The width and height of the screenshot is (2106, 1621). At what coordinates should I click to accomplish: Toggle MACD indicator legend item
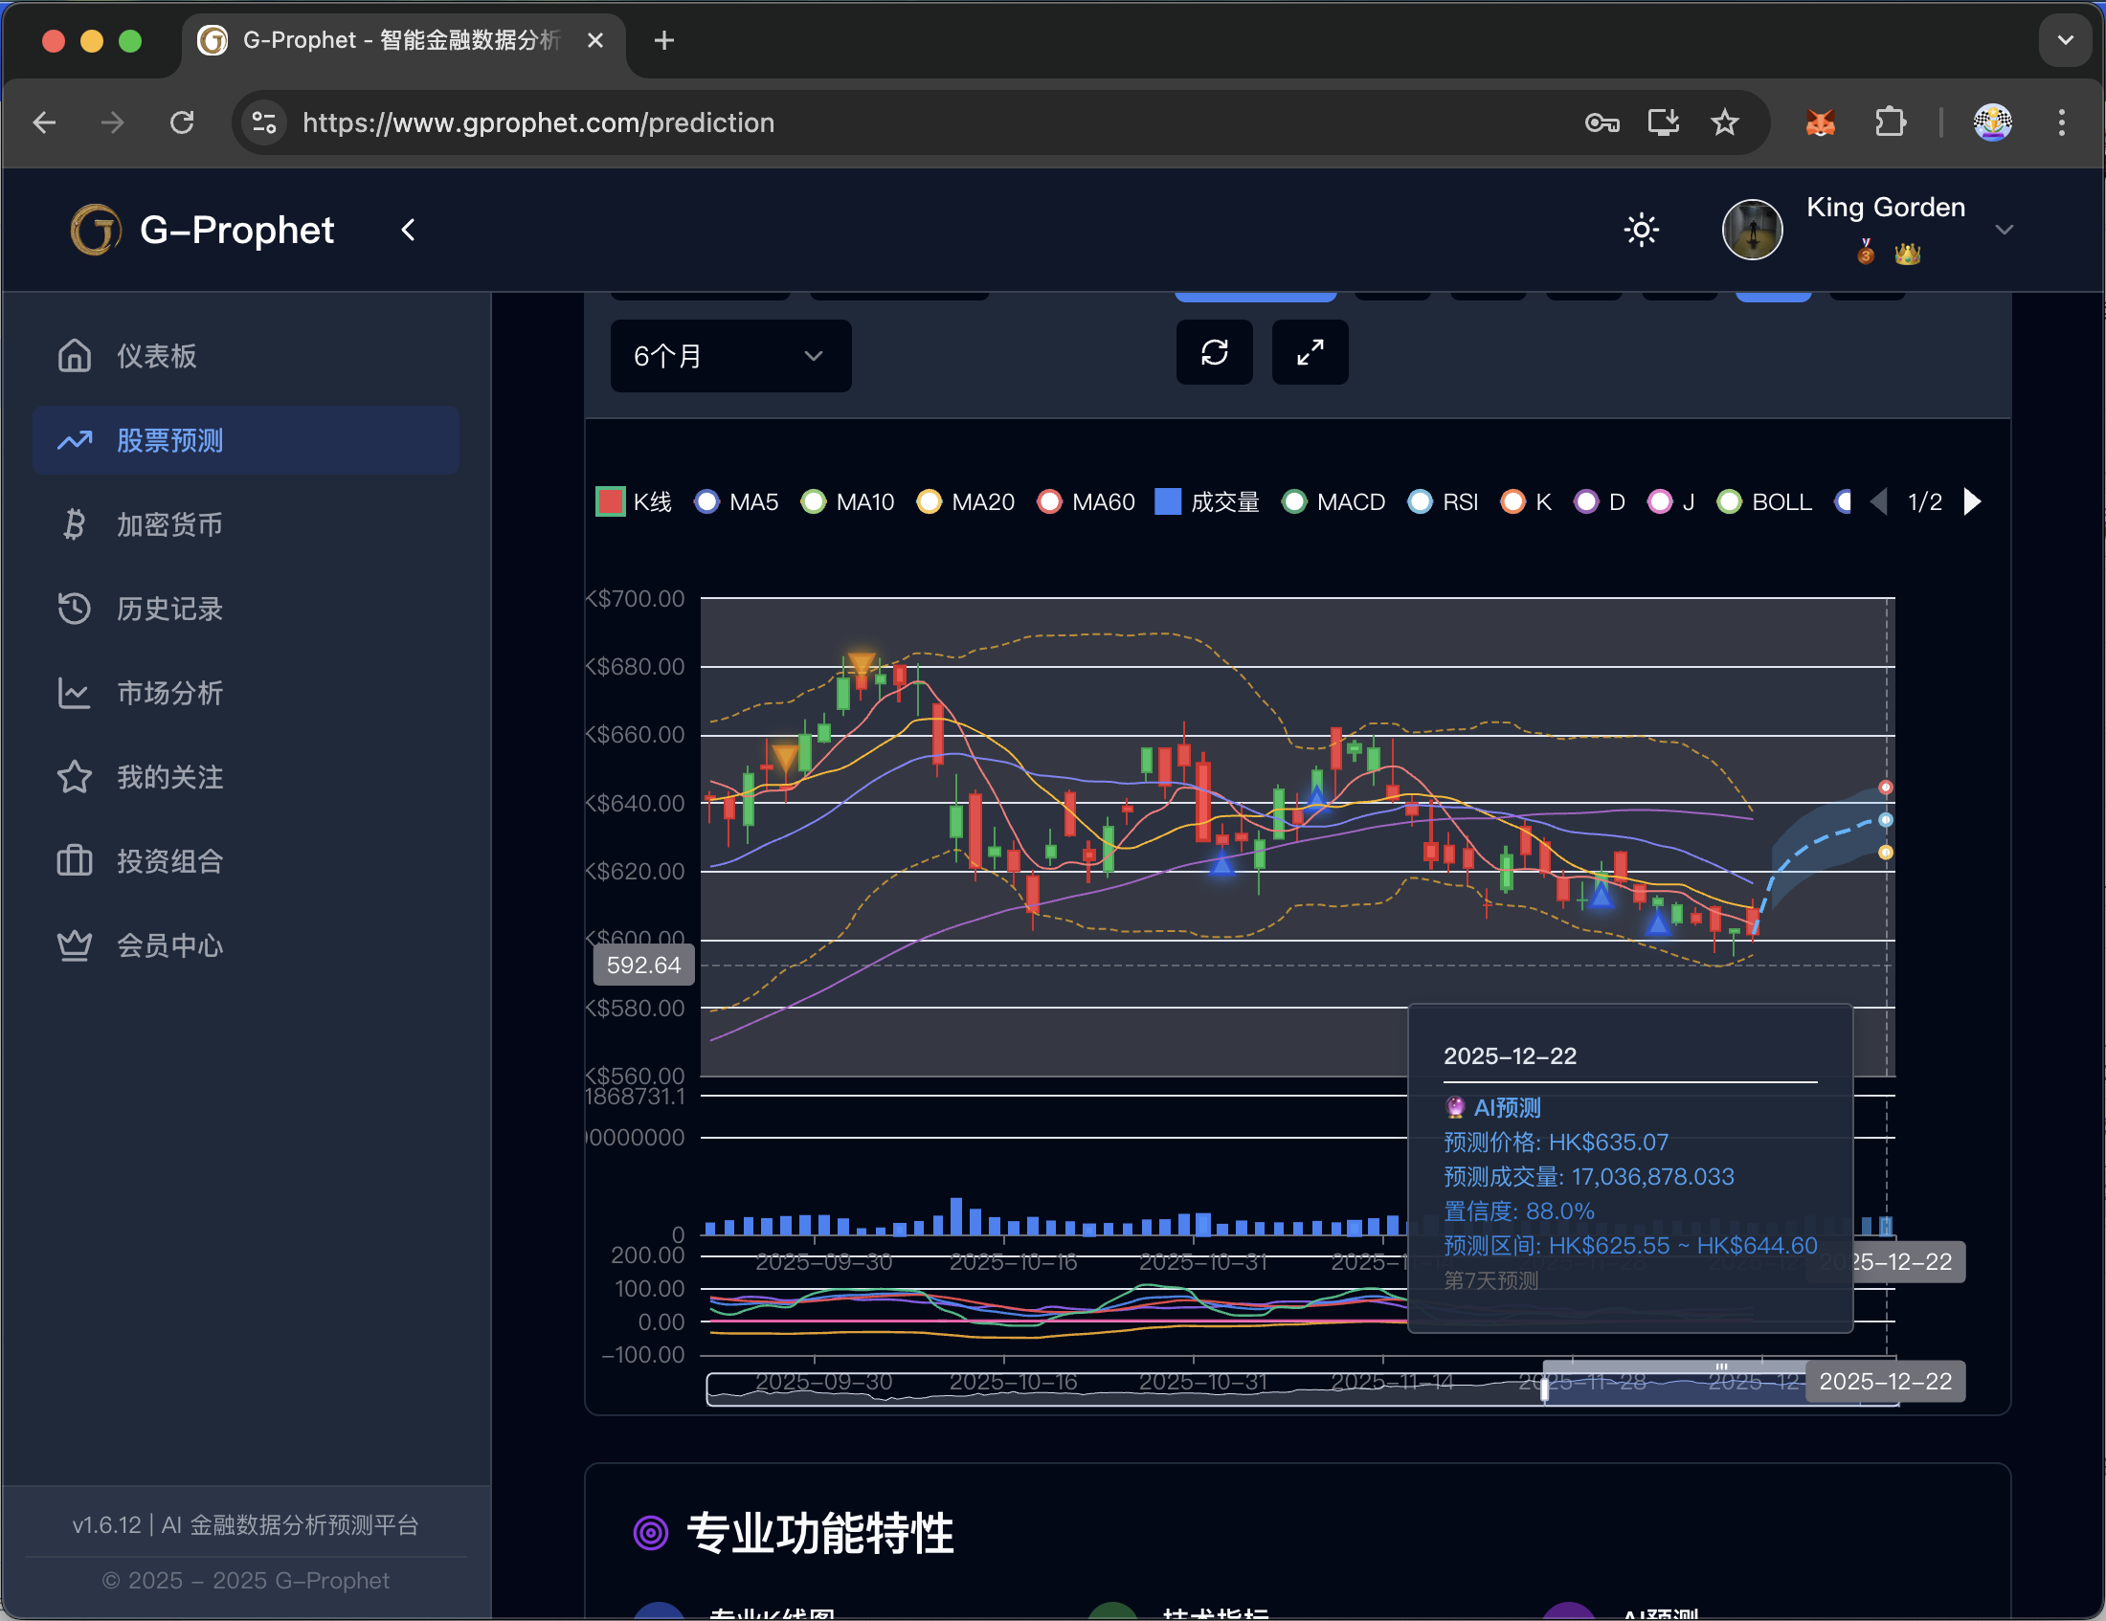(1334, 502)
